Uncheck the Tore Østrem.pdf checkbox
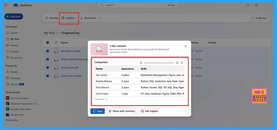Image resolution: width=277 pixels, height=130 pixels. pos(48,68)
